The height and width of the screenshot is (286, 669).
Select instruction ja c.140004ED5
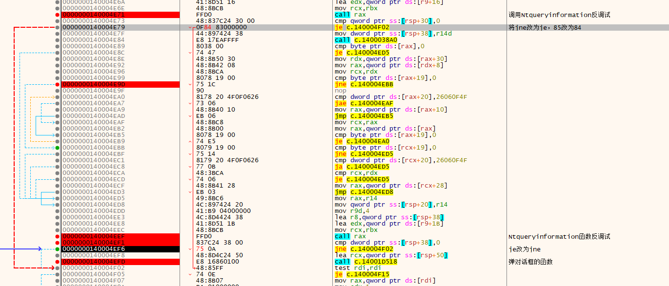pyautogui.click(x=362, y=167)
